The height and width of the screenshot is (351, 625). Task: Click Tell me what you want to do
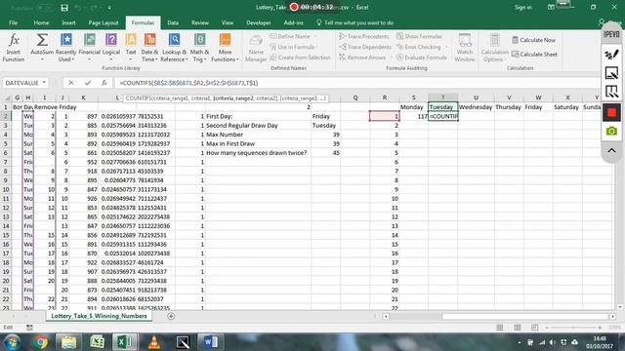tap(355, 22)
